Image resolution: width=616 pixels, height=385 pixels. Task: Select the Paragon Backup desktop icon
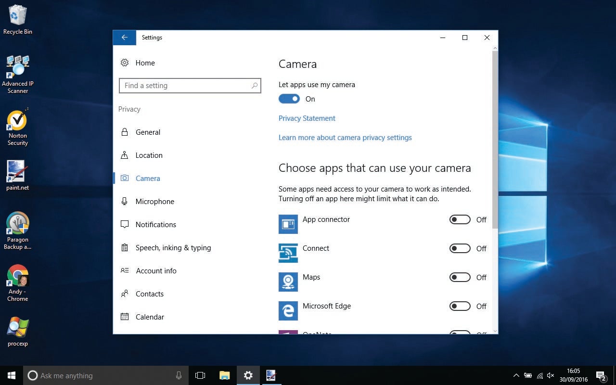(18, 231)
